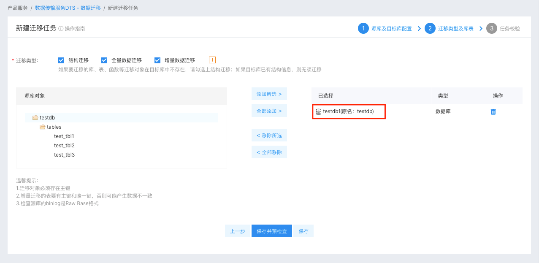Go to step 2 迁移类型及库表
Image resolution: width=539 pixels, height=263 pixels.
[455, 29]
